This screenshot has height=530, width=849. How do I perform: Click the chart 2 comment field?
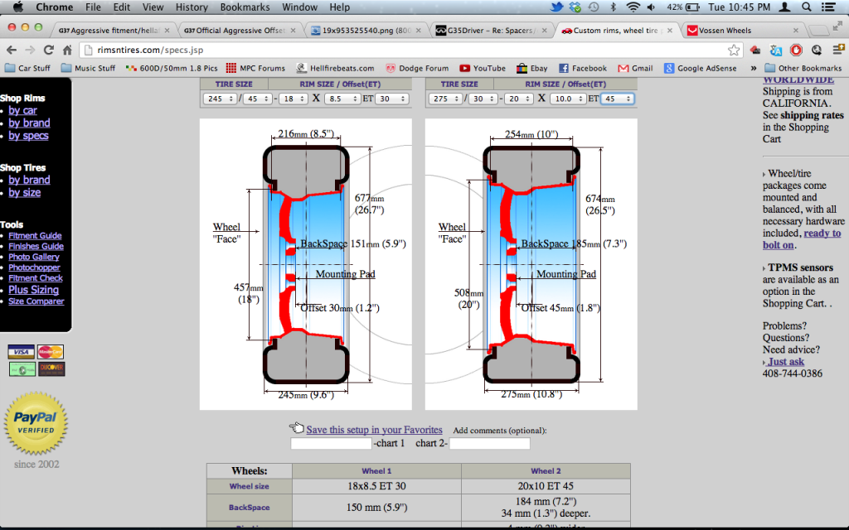(x=489, y=444)
